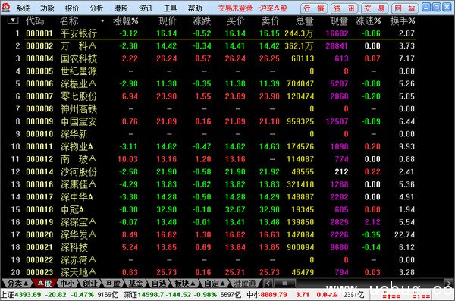Screen dimensions: 455x301
Task: Open the 资讯 menu in menu bar
Action: point(146,8)
